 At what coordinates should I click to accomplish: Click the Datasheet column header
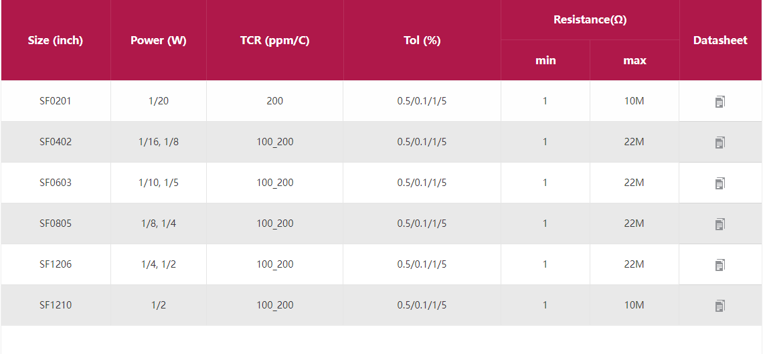pyautogui.click(x=720, y=40)
